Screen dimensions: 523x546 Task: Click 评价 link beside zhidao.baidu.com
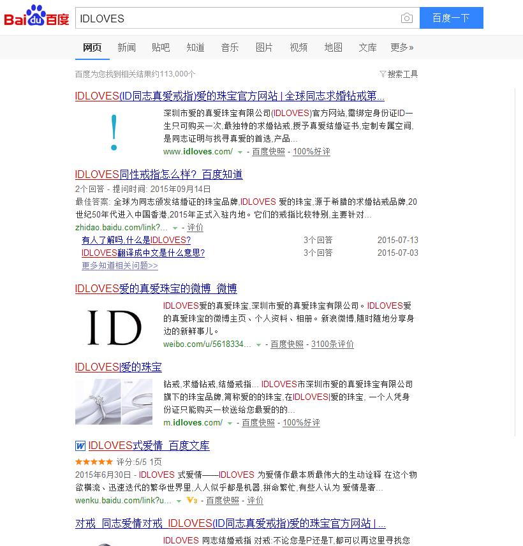195,228
